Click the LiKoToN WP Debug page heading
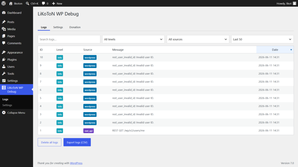The image size is (298, 167). [58, 14]
